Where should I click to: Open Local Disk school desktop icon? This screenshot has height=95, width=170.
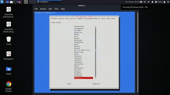tap(8, 27)
